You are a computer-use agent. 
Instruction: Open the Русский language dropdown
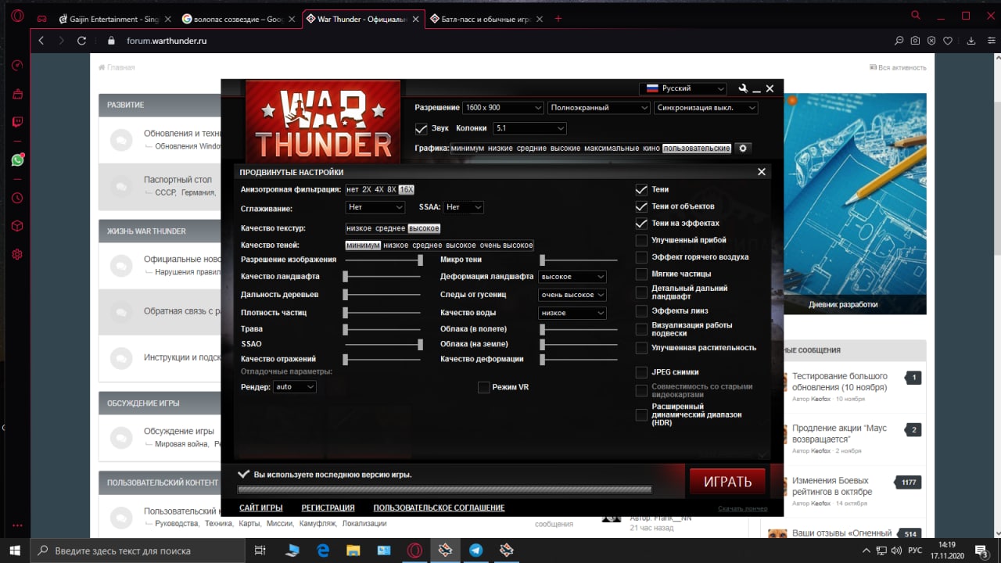(x=683, y=88)
